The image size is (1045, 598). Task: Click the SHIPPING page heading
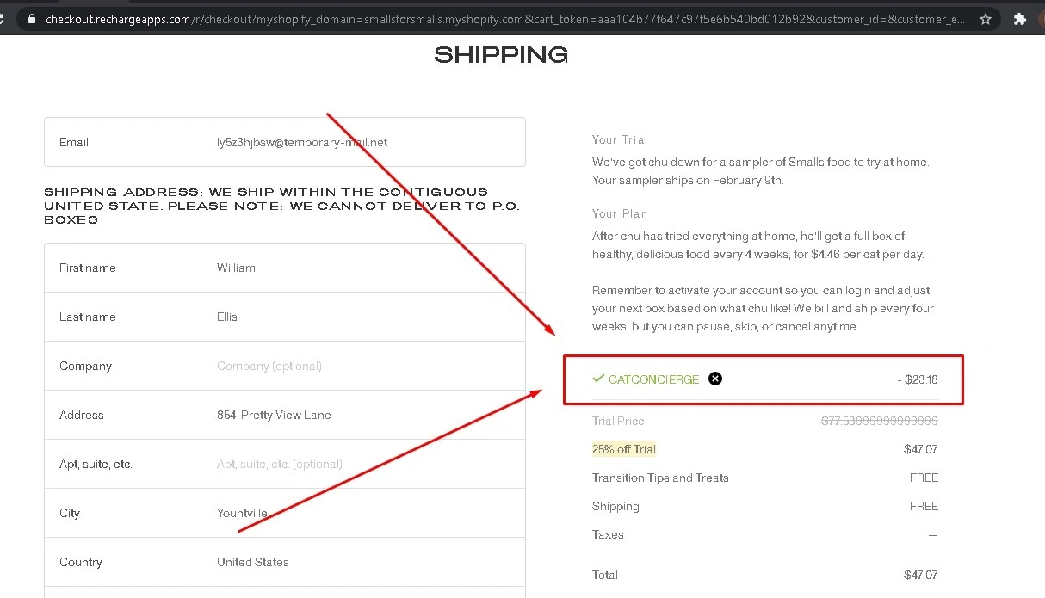click(x=501, y=55)
